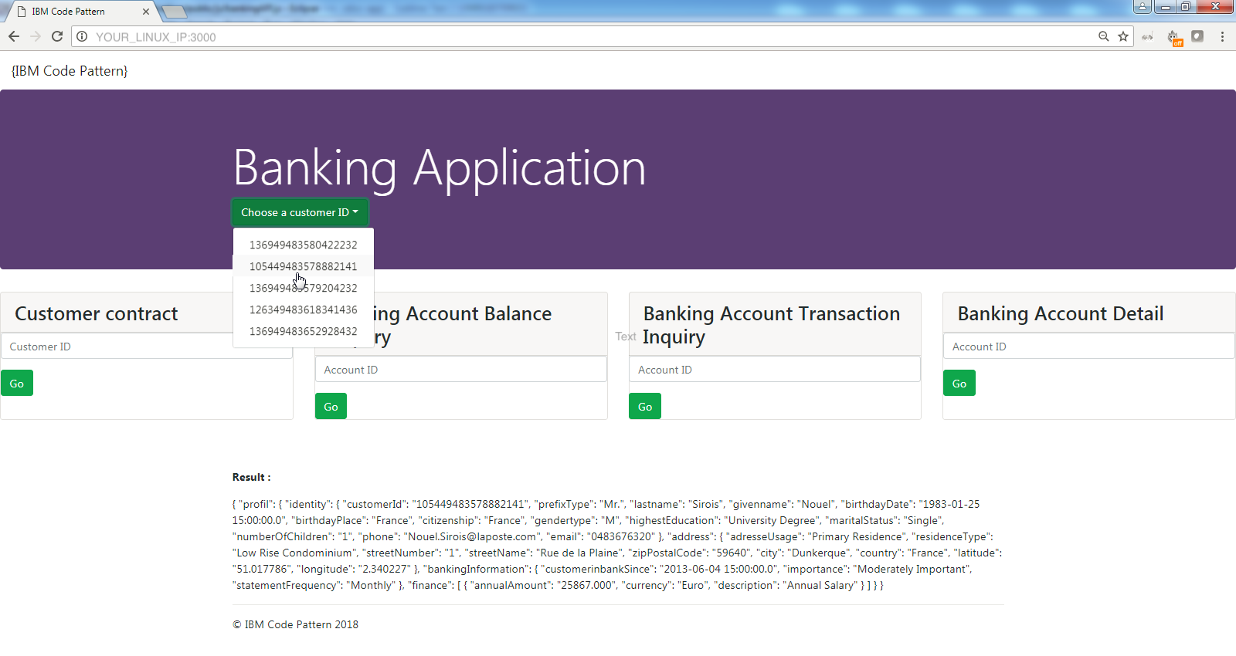Open a new browser tab

tap(175, 12)
